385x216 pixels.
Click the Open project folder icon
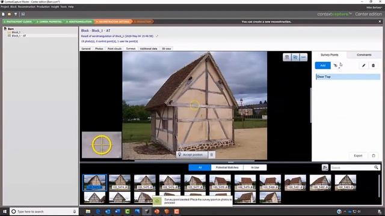10,14
